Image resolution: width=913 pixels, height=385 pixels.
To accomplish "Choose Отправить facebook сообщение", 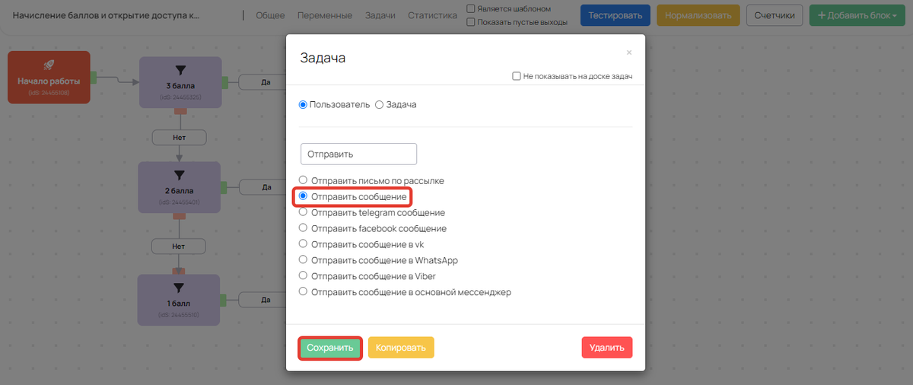I will pos(304,228).
